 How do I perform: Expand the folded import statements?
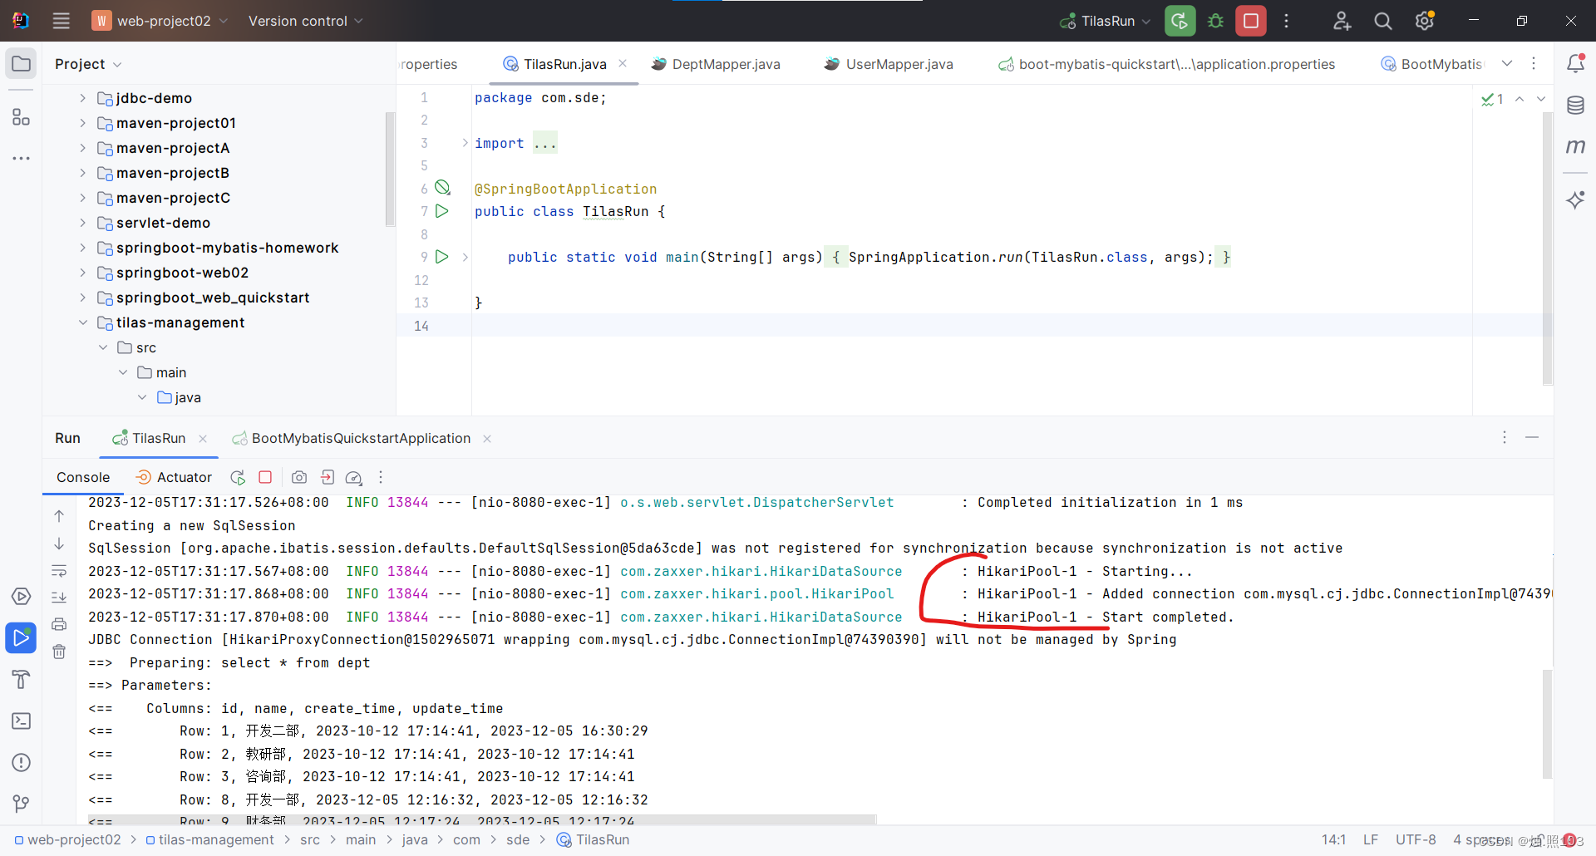tap(465, 143)
